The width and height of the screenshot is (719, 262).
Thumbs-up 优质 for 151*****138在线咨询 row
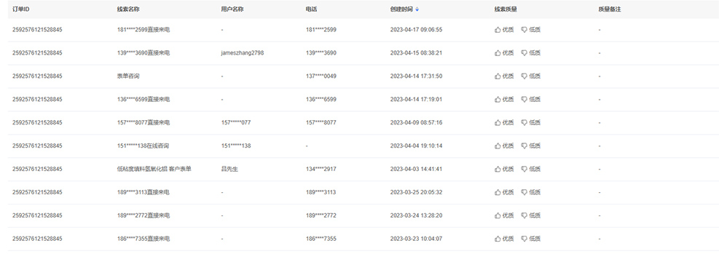pyautogui.click(x=504, y=146)
